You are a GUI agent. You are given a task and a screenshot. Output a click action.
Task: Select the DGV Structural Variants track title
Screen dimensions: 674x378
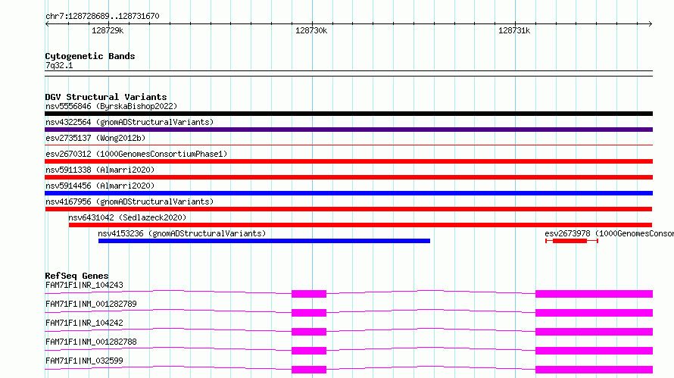[x=106, y=97]
